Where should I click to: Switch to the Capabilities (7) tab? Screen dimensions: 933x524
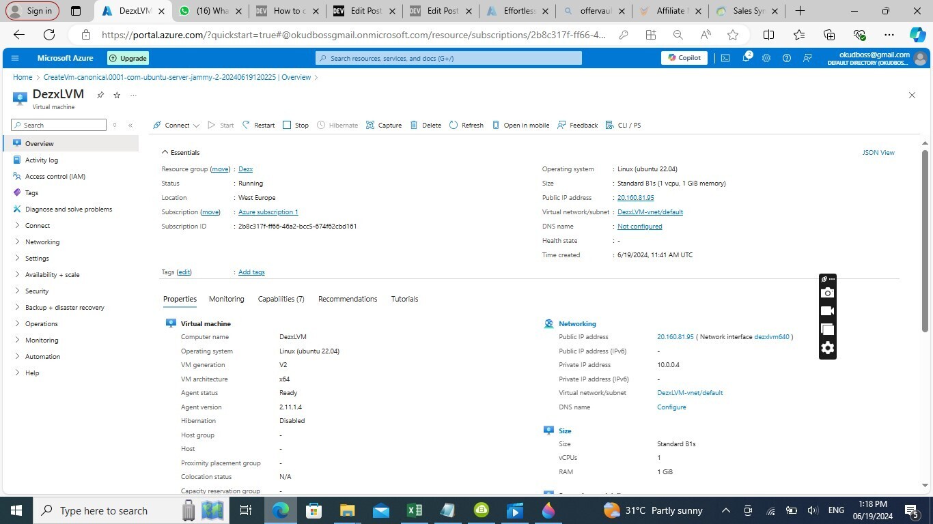tap(281, 299)
